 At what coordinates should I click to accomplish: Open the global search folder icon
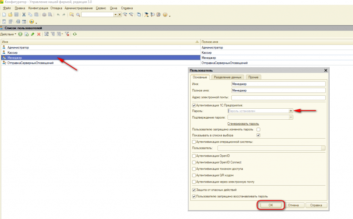click(x=72, y=14)
